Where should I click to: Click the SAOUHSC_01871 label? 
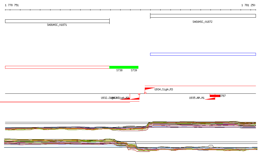click(57, 25)
